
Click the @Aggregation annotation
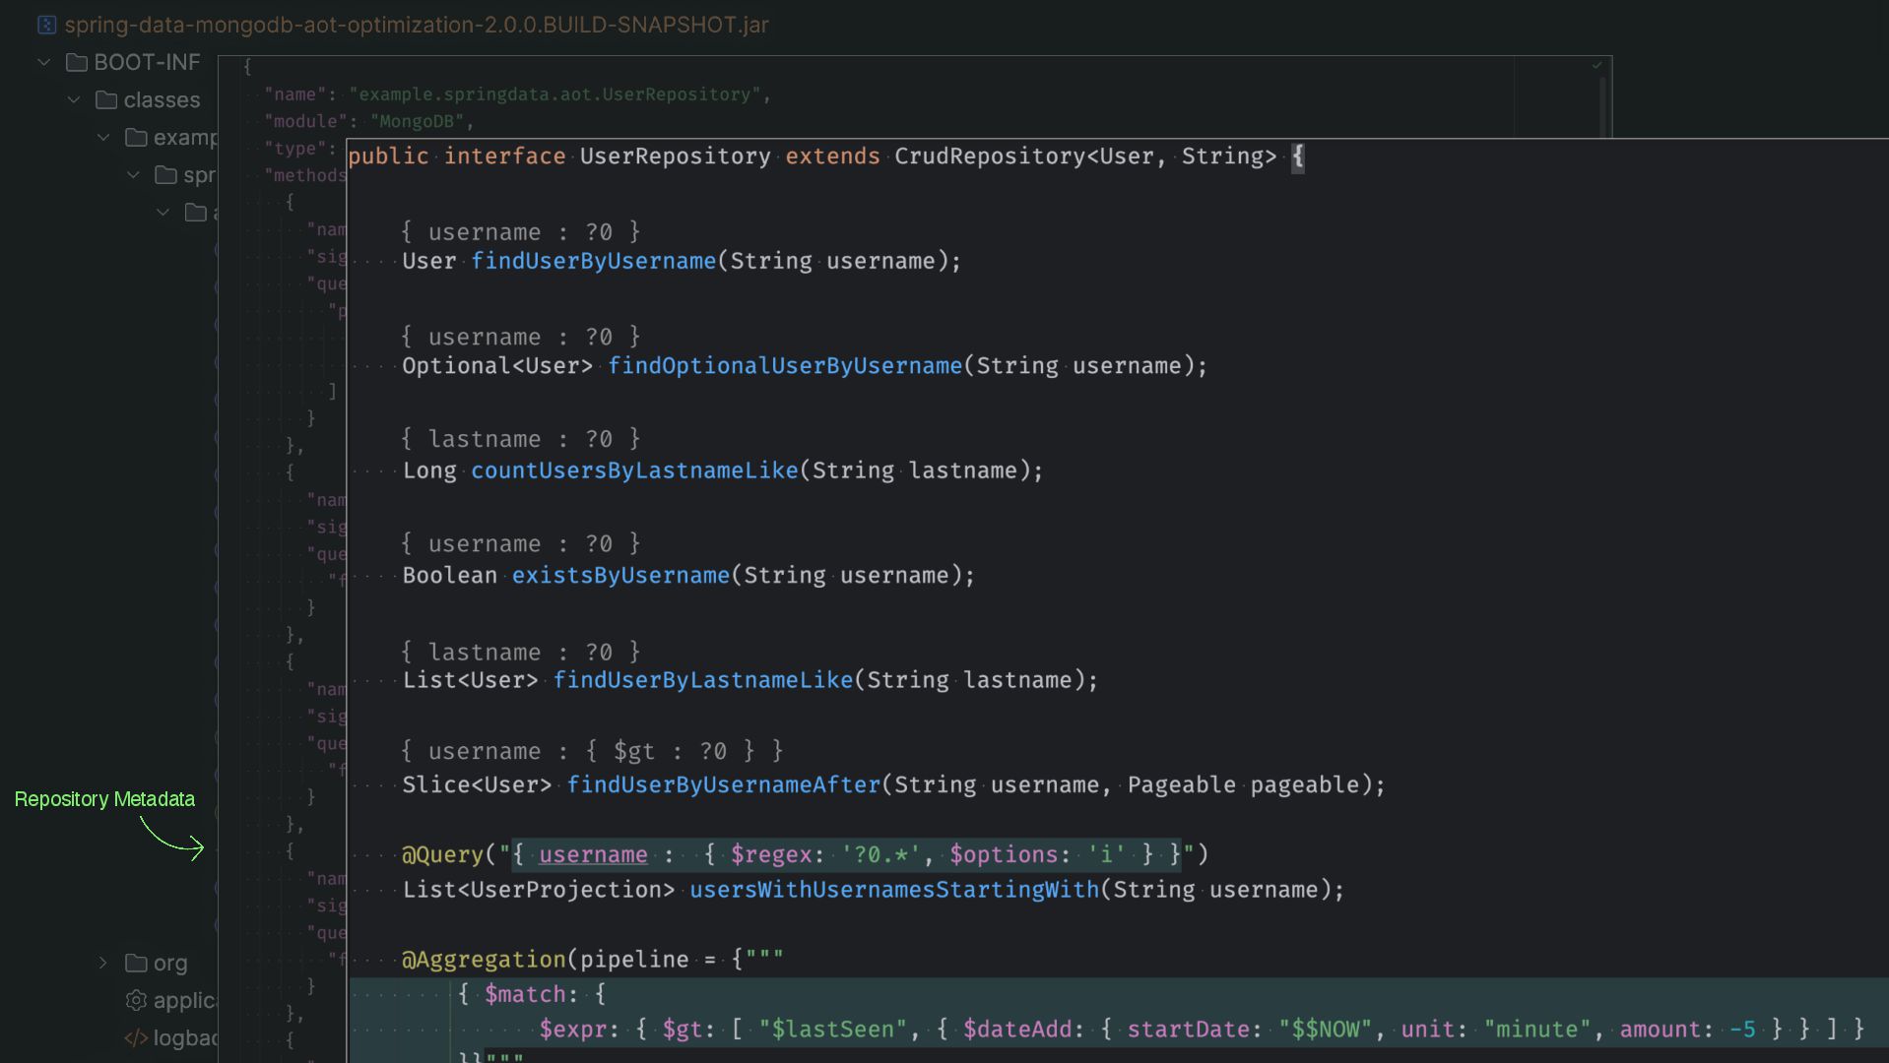point(483,959)
